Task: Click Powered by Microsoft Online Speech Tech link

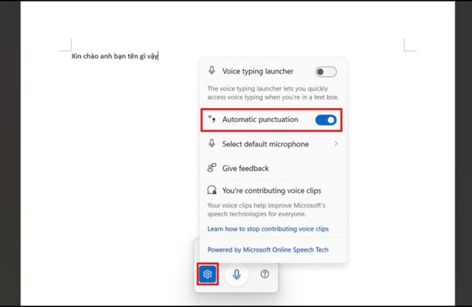Action: tap(268, 249)
